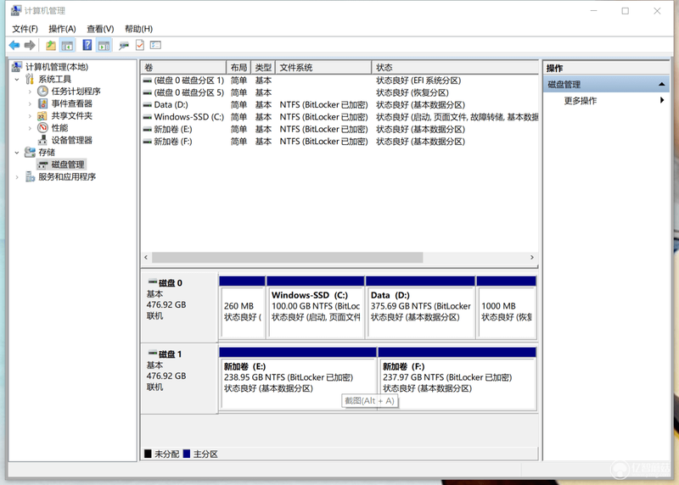Expand the 服务和应用程序 node
Viewport: 679px width, 485px height.
click(x=17, y=177)
